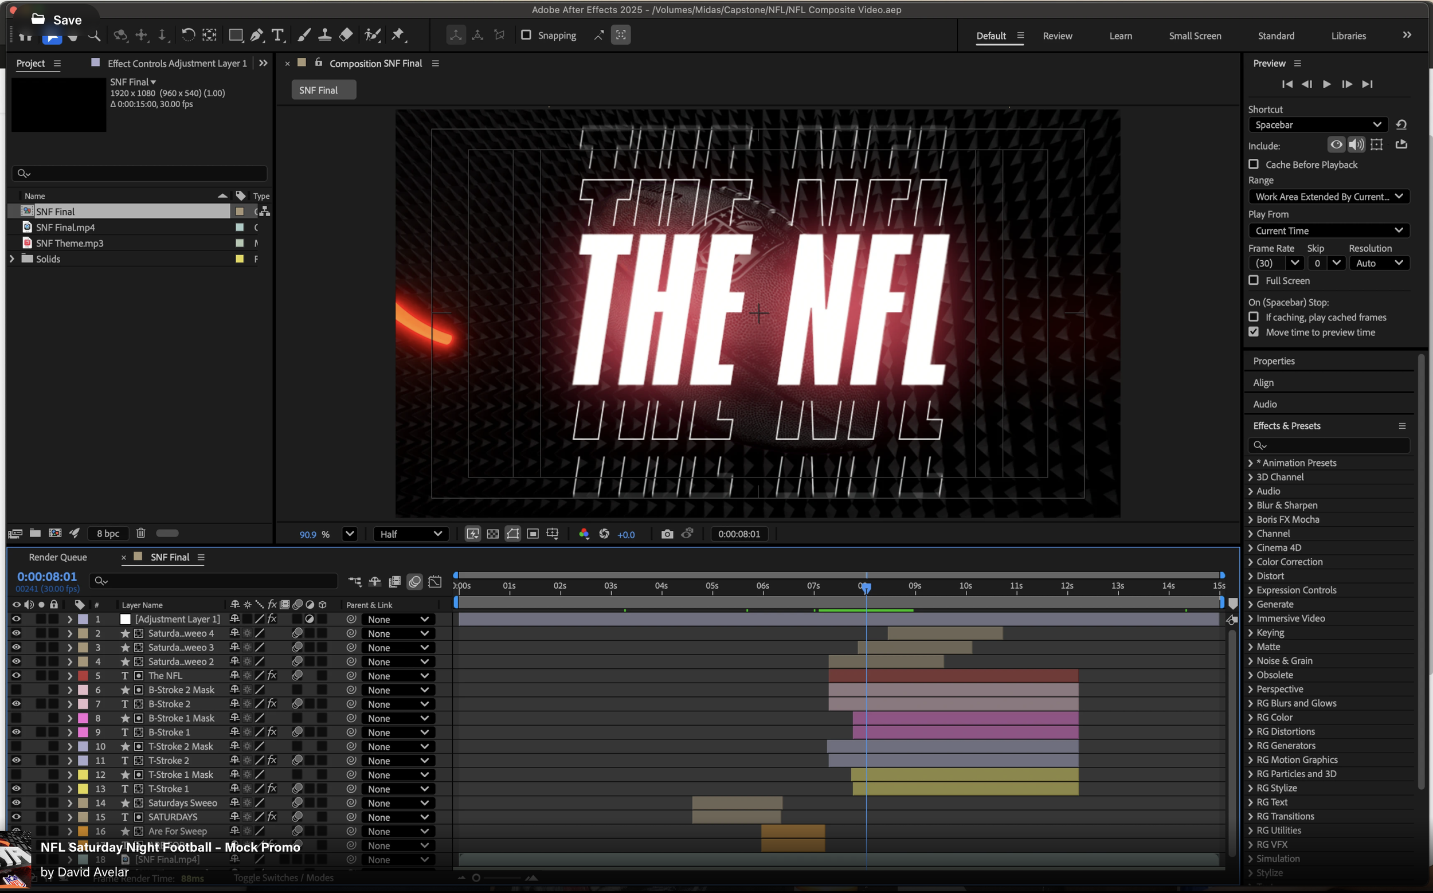Screen dimensions: 1433x893
Task: Click the SNF Final breadcrumb button
Action: (324, 90)
